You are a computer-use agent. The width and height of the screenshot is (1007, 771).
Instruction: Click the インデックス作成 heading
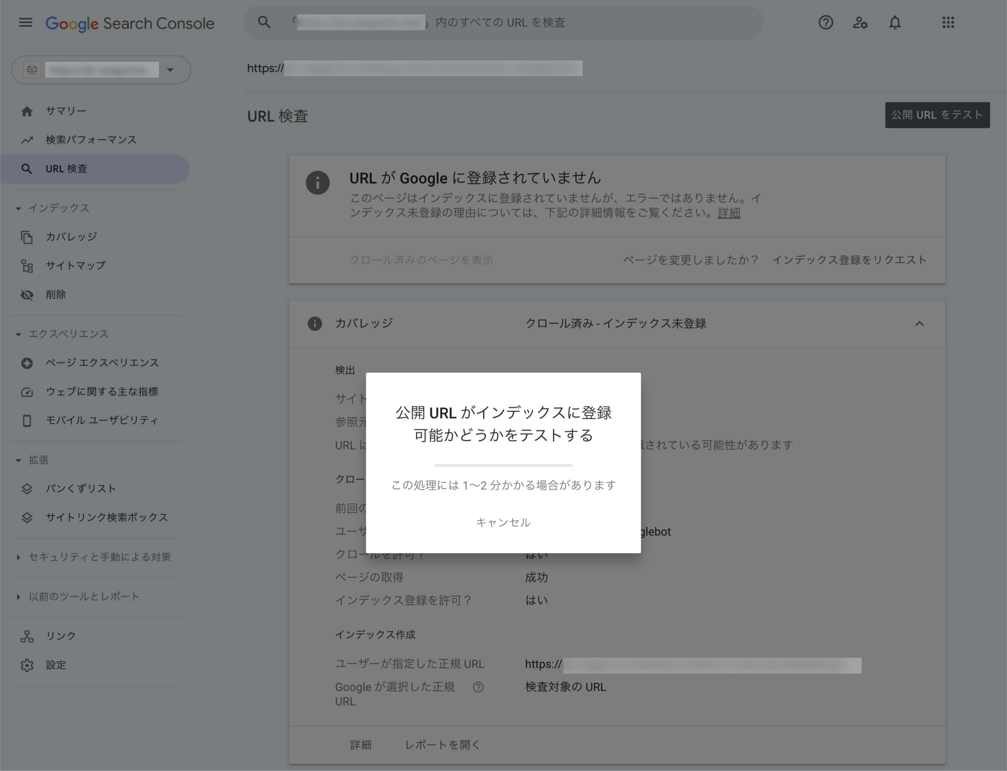(x=375, y=635)
